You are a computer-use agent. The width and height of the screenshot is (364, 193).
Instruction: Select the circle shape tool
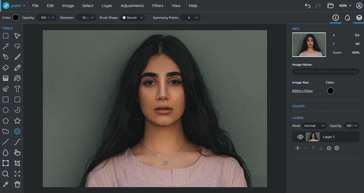(x=5, y=110)
